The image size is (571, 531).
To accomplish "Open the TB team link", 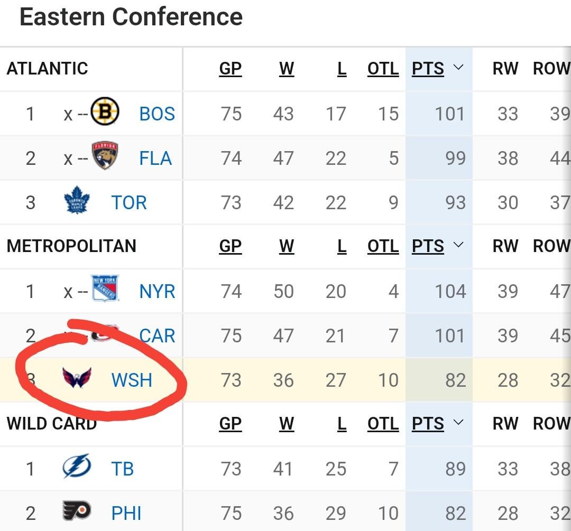I will pos(122,469).
